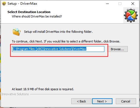Click the folder icon beside the install text
Screen dimensions: 140x108
(16, 32)
